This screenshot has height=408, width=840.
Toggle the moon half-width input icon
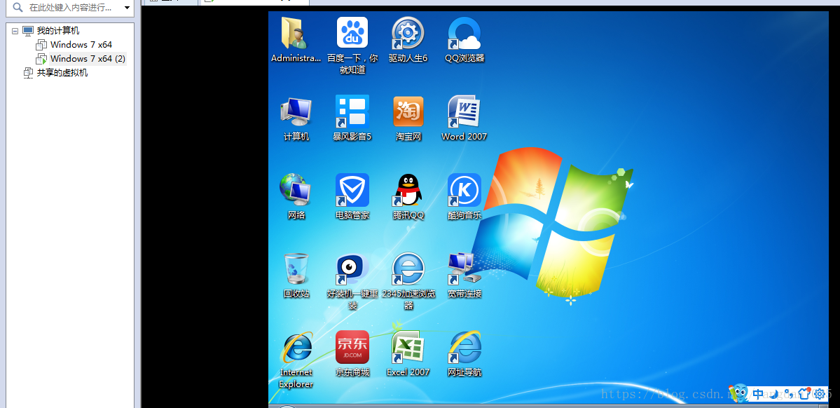tap(773, 394)
